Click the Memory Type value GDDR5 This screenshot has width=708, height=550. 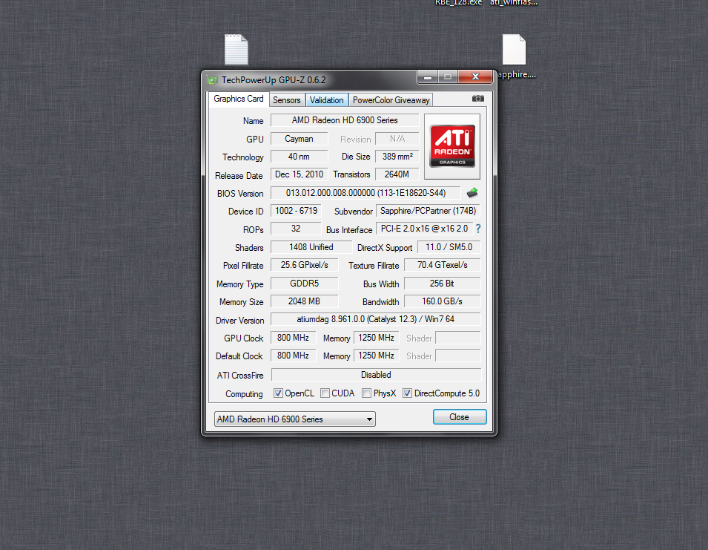(305, 284)
